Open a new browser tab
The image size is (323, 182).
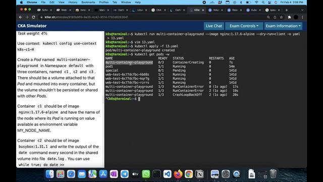[x=286, y=10]
